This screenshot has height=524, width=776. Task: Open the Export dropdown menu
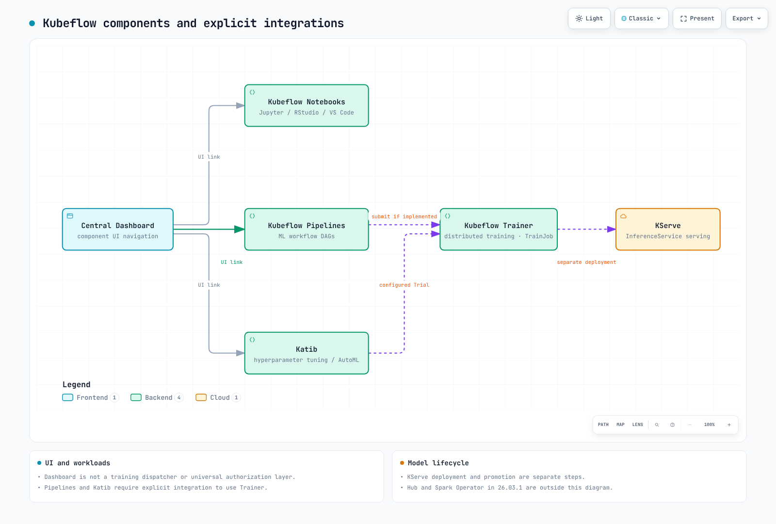(746, 18)
